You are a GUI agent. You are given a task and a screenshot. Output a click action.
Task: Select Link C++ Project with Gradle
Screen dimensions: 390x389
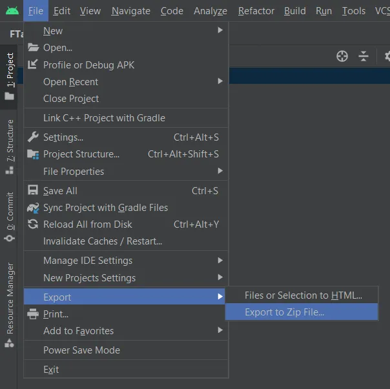[x=126, y=118]
